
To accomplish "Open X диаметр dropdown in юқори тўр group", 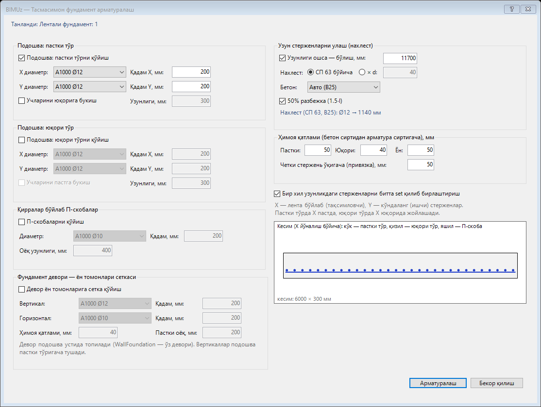I will [x=90, y=154].
